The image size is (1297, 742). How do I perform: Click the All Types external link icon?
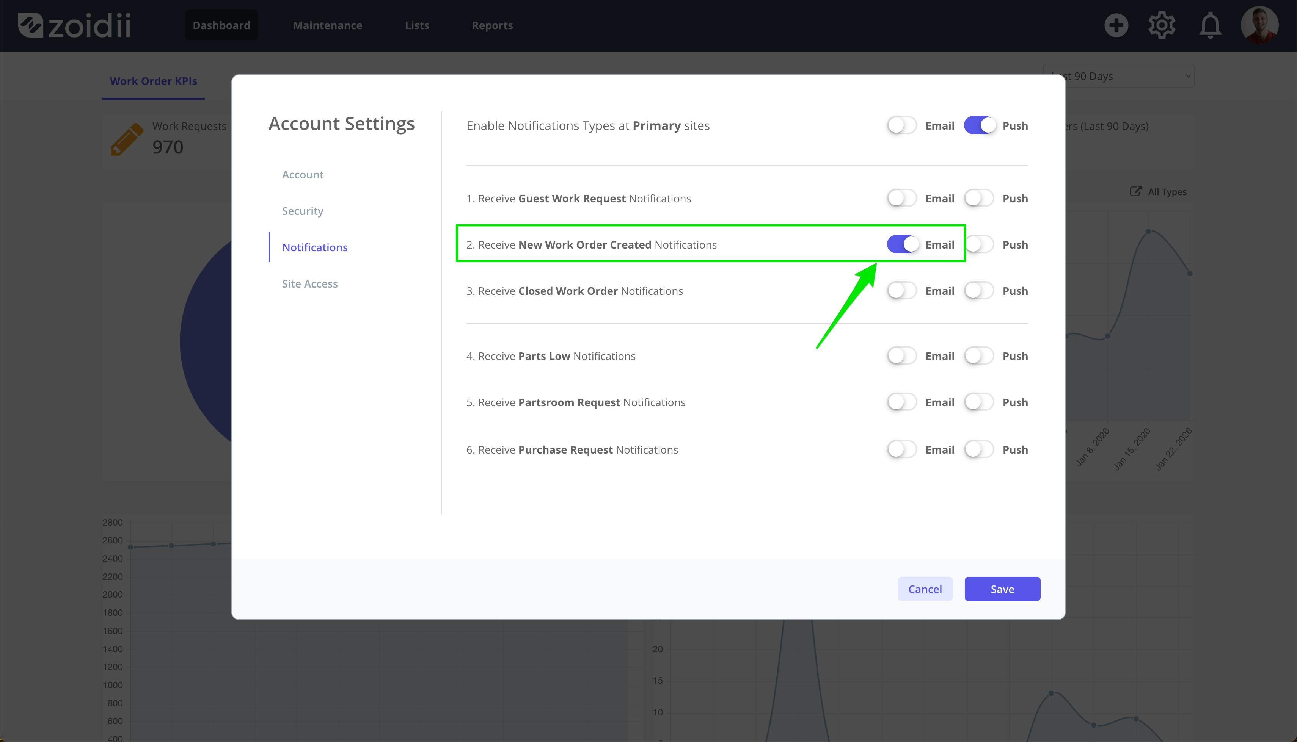click(1135, 191)
